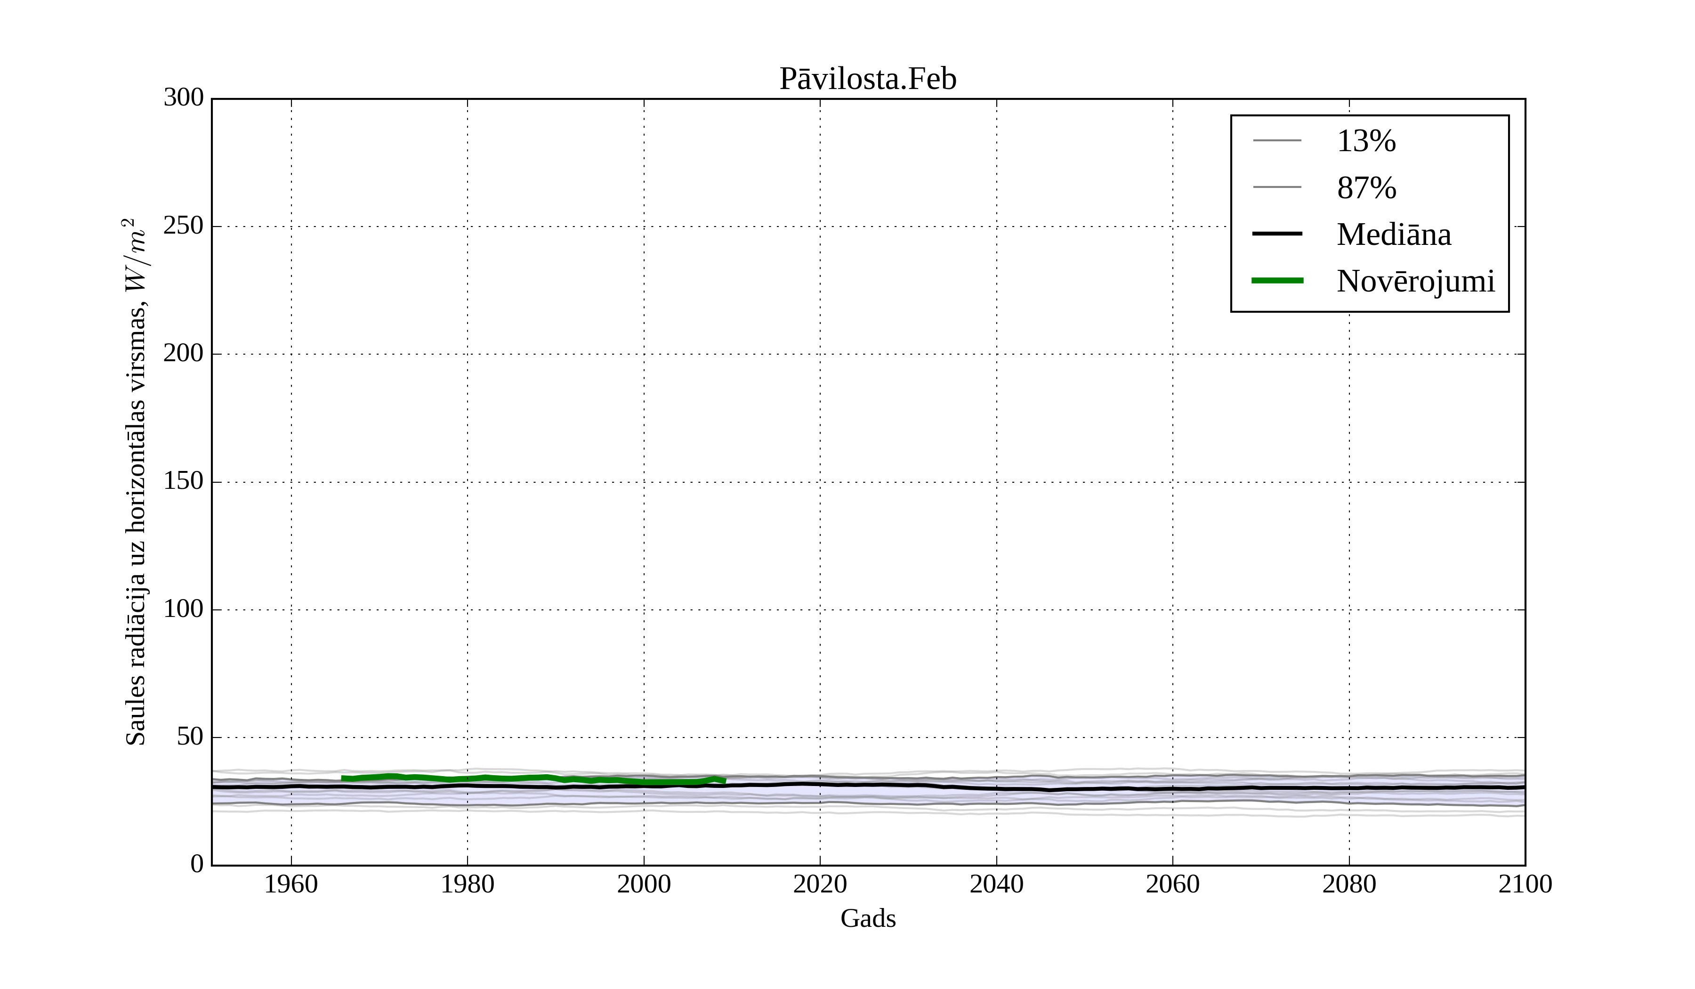
Task: Click the 13% legend entry
Action: 1365,141
